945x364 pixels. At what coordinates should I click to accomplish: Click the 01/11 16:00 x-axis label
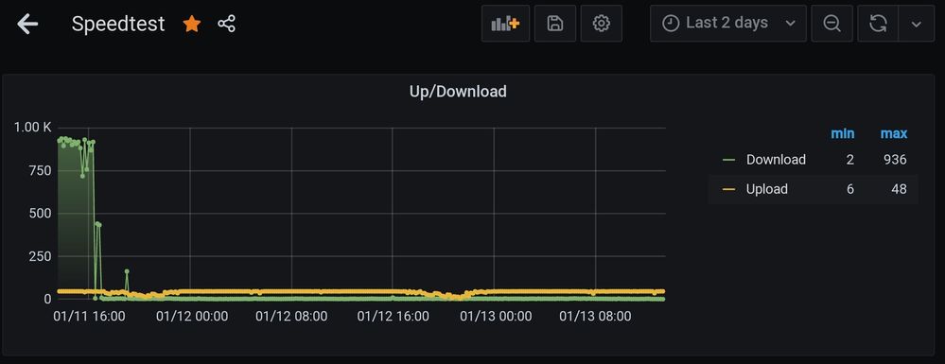click(x=89, y=317)
